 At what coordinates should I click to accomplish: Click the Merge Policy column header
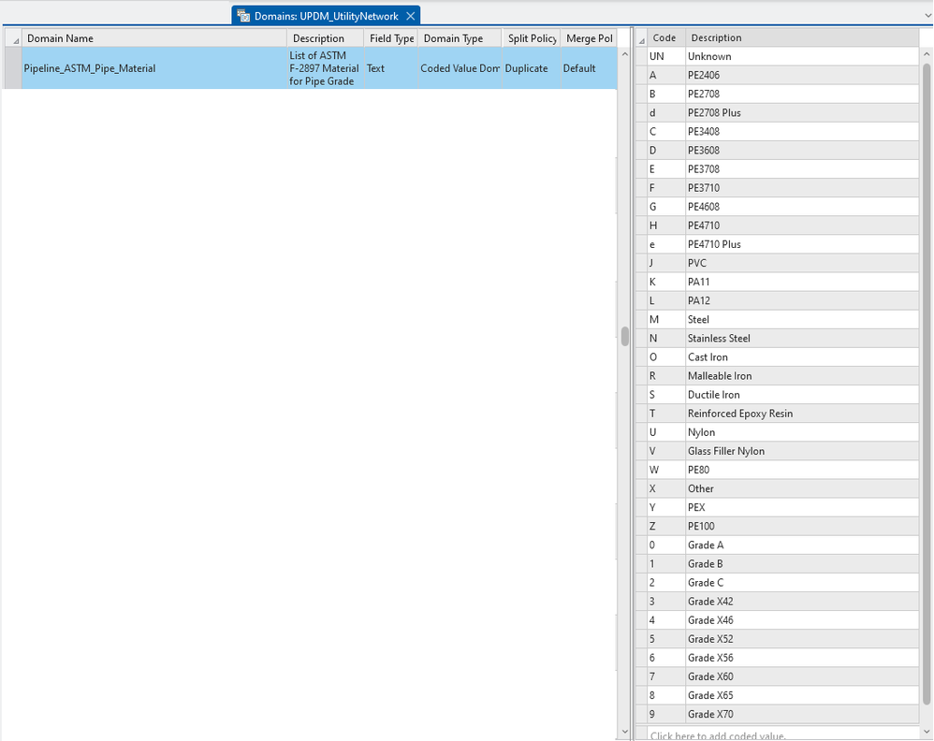[x=589, y=38]
